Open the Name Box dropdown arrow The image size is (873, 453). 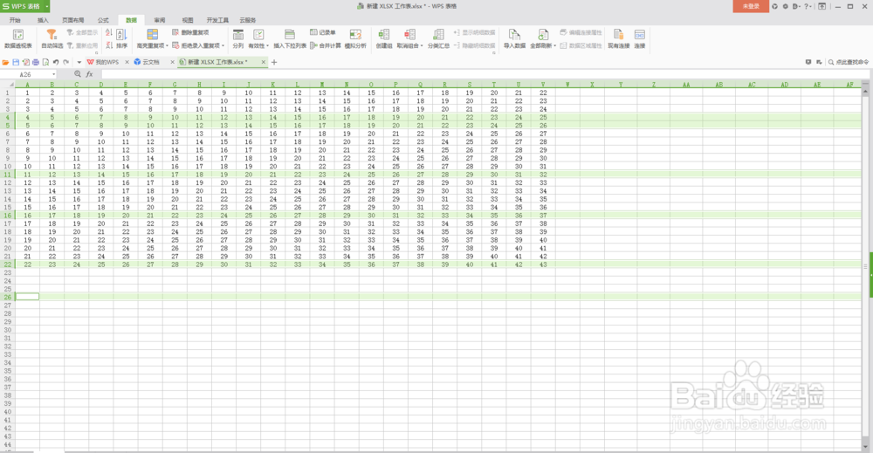[x=53, y=74]
